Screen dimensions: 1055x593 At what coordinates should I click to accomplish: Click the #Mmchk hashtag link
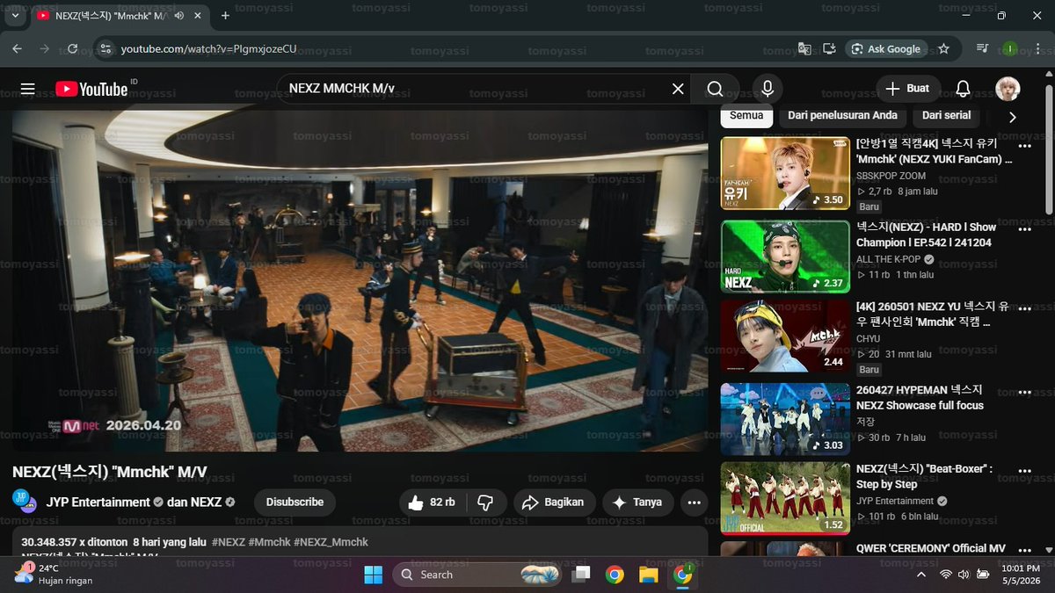269,542
